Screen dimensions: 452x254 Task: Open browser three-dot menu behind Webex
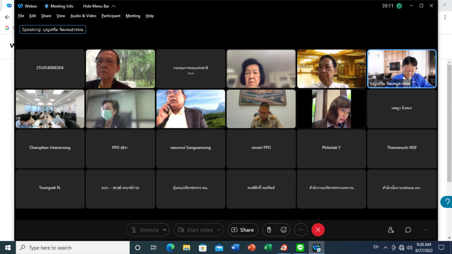click(x=445, y=17)
